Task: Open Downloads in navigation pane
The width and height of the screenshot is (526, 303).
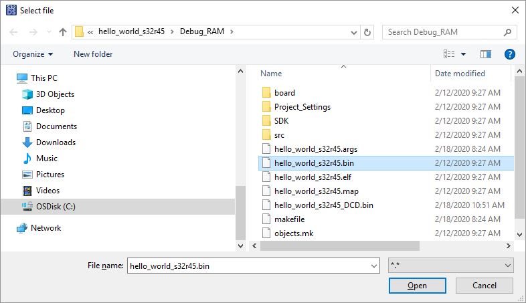Action: [x=56, y=142]
